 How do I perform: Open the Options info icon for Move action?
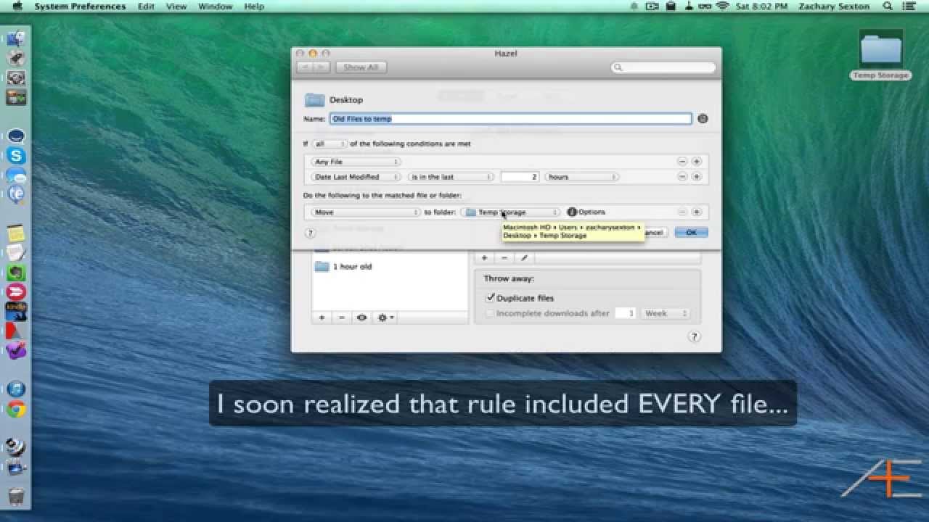[571, 212]
